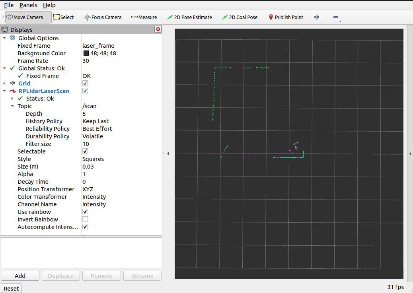413x293 pixels.
Task: Click the Grid display icon
Action: 13,83
